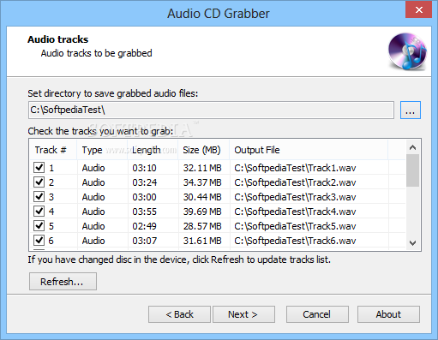The image size is (438, 340).
Task: Click the 03:10 length value
Action: tap(144, 168)
